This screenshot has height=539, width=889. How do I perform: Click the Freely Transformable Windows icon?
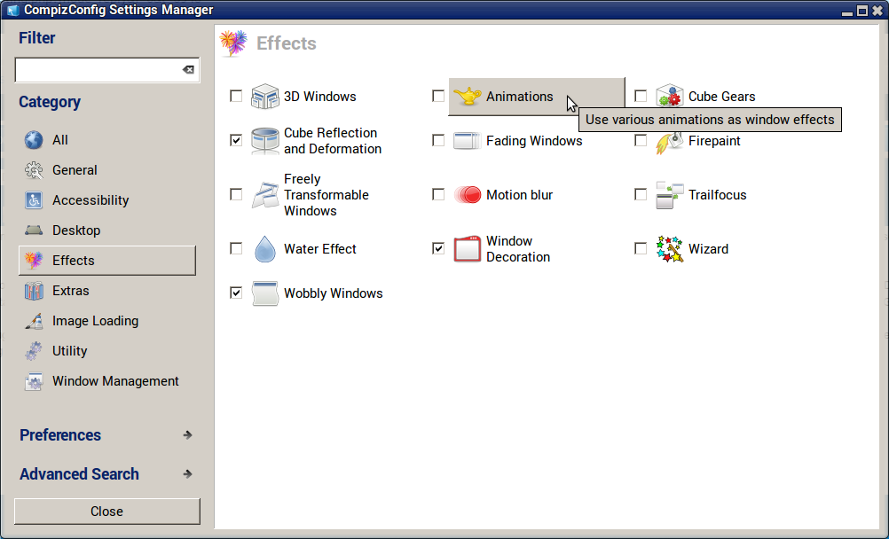265,195
